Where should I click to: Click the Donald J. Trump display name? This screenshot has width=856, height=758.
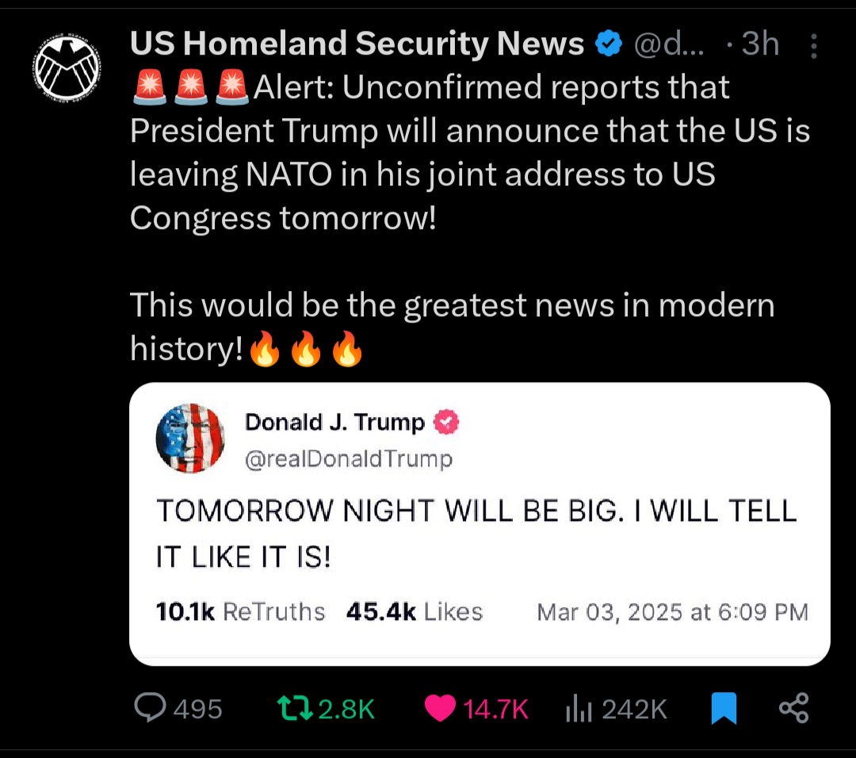pyautogui.click(x=334, y=423)
